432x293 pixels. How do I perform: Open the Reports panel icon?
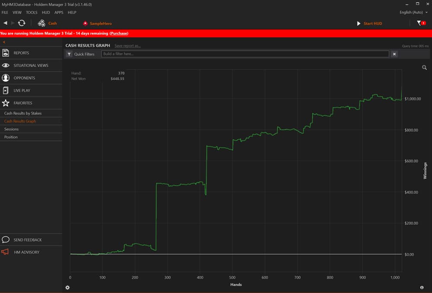[5, 53]
